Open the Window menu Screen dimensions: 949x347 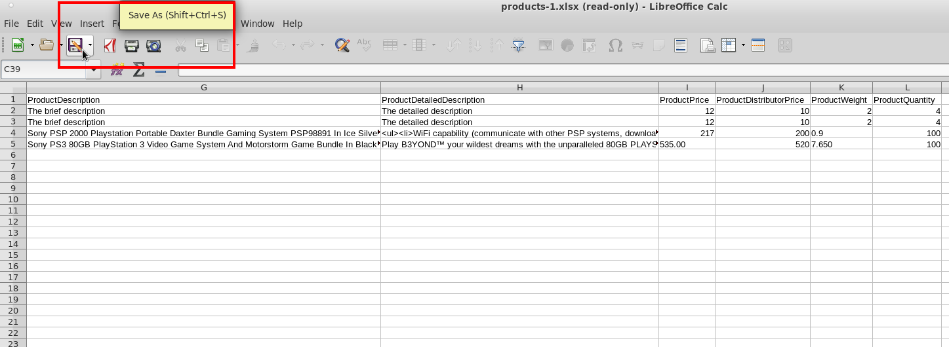coord(257,24)
